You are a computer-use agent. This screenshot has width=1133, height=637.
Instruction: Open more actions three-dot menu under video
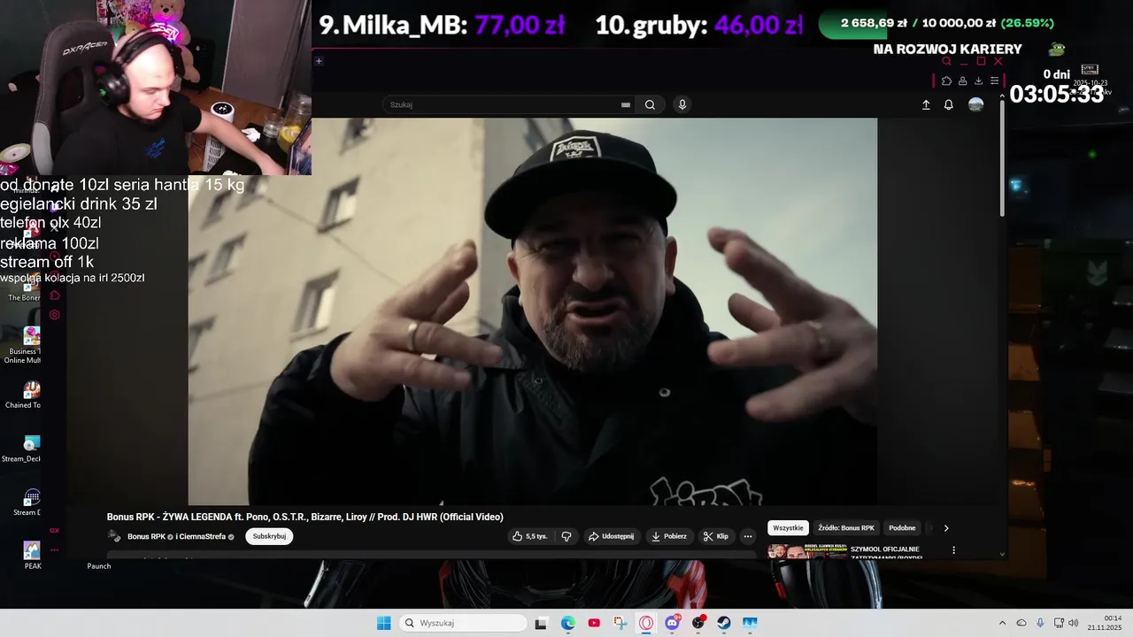(x=748, y=536)
